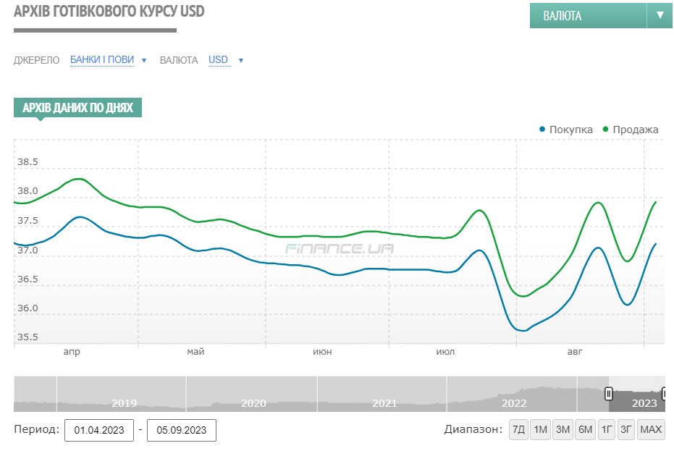Click the white arrow on ВАЛЮТА button

660,15
